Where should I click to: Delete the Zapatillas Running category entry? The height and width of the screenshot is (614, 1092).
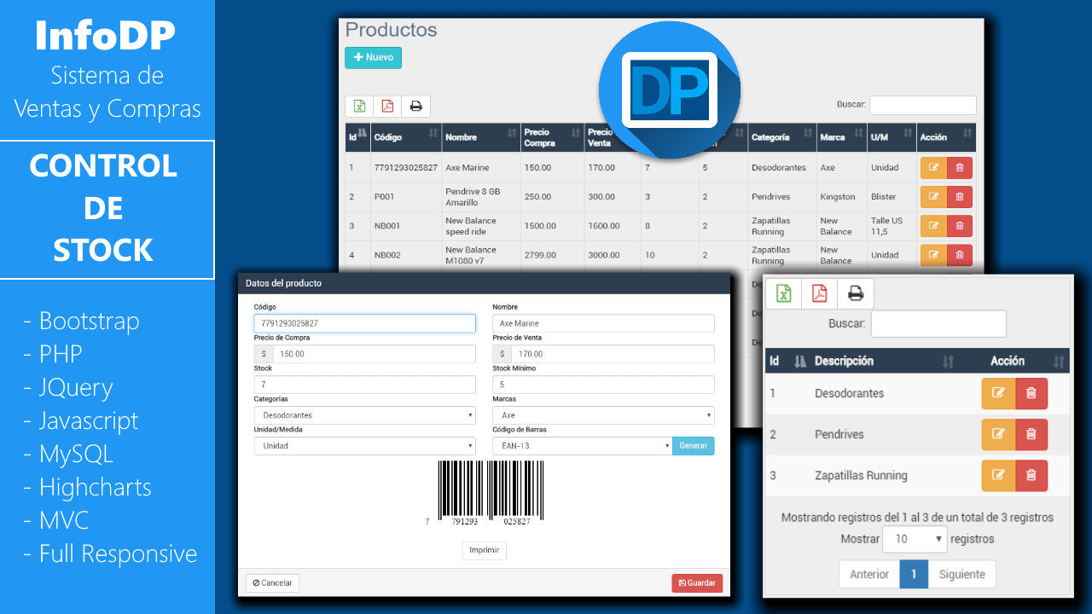tap(1031, 476)
